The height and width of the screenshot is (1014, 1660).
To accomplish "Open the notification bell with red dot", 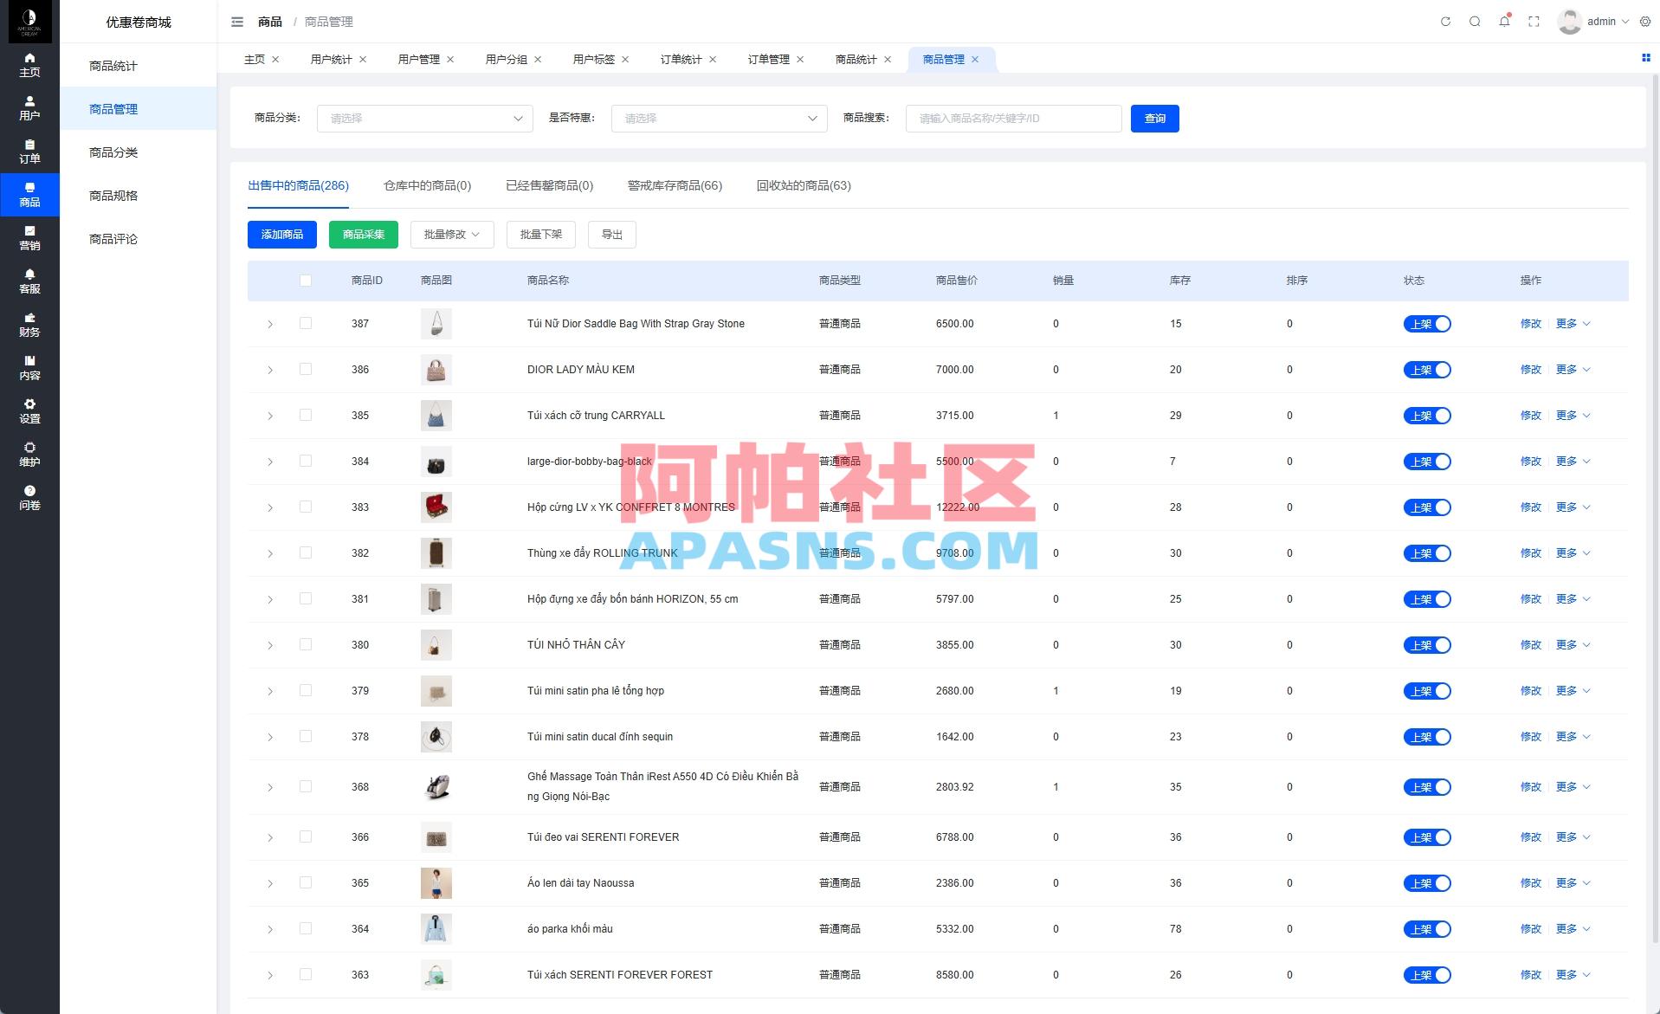I will point(1505,22).
